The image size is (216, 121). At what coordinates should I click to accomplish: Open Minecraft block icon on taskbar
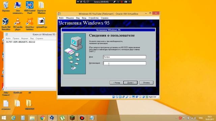coord(72,118)
